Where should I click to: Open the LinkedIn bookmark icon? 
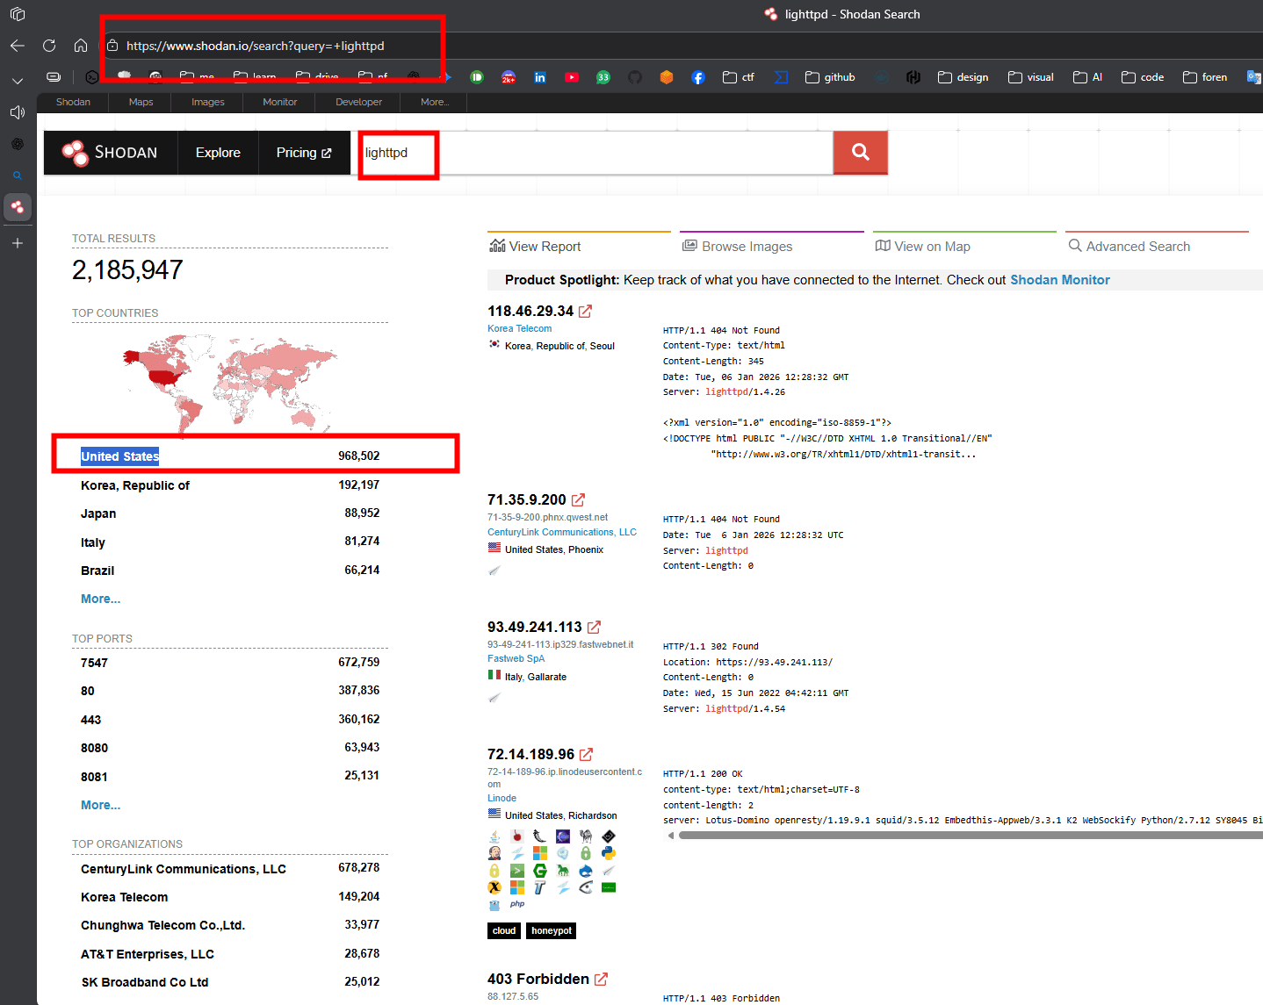click(x=540, y=77)
